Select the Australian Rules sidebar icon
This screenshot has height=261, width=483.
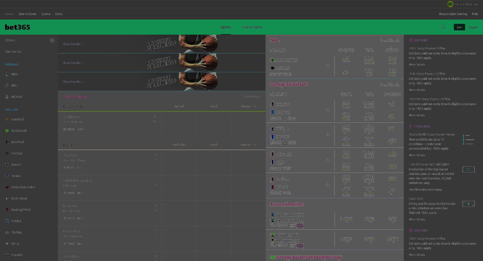[x=7, y=187]
